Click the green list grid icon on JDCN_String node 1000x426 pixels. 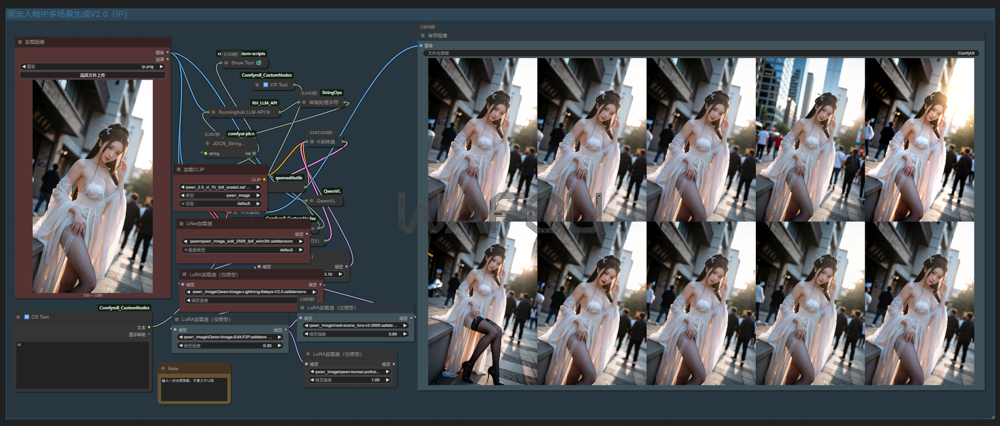pyautogui.click(x=254, y=153)
